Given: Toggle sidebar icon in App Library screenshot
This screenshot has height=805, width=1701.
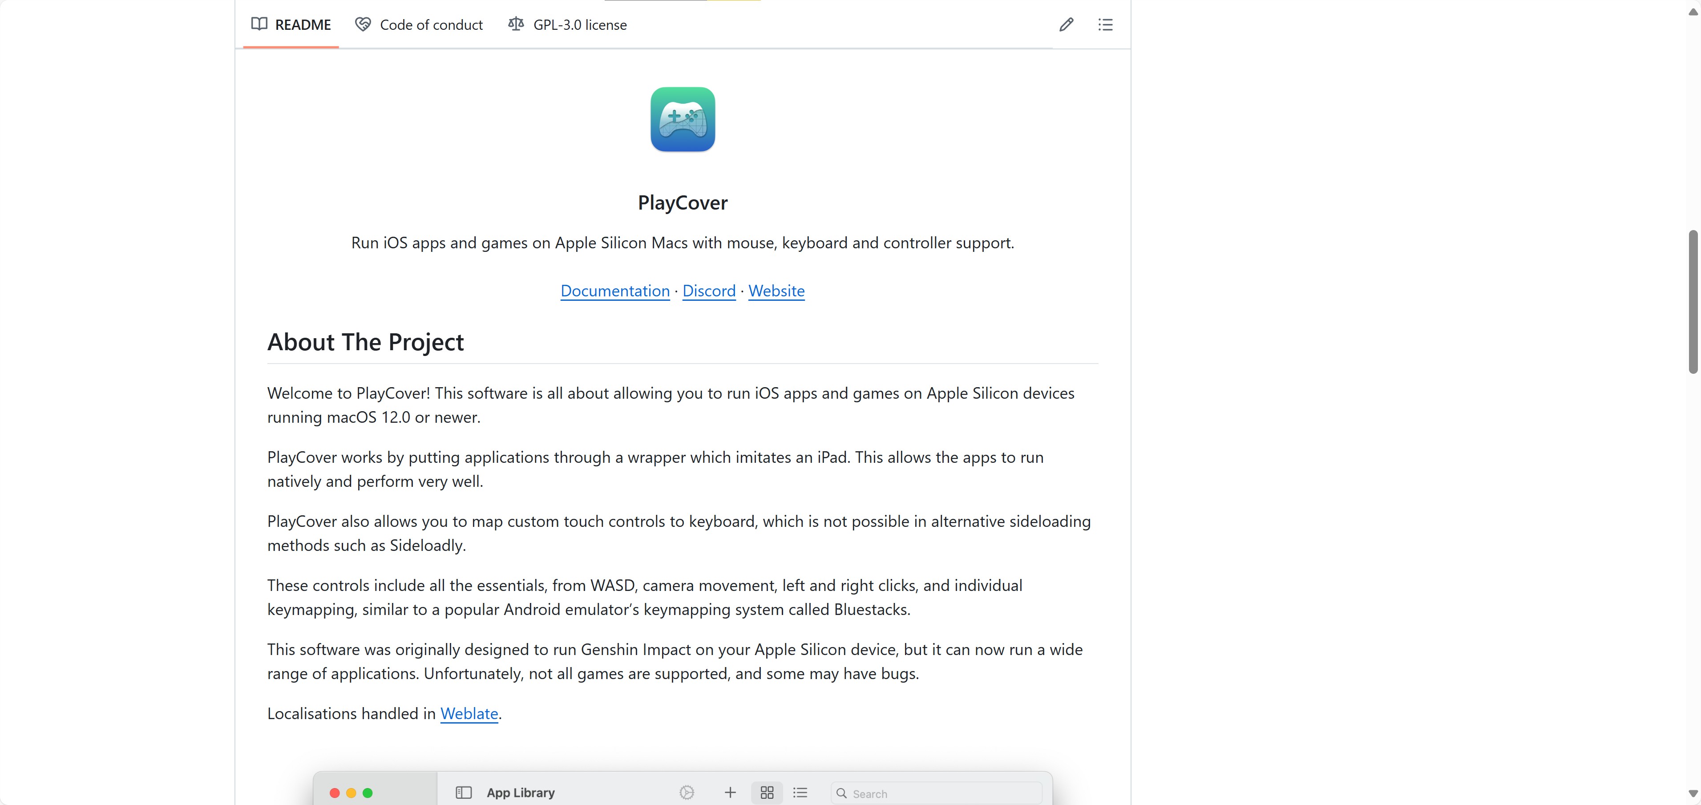Looking at the screenshot, I should pos(464,793).
